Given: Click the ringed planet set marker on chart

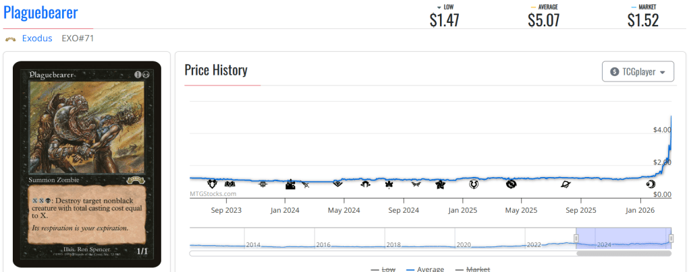Looking at the screenshot, I should (x=565, y=184).
